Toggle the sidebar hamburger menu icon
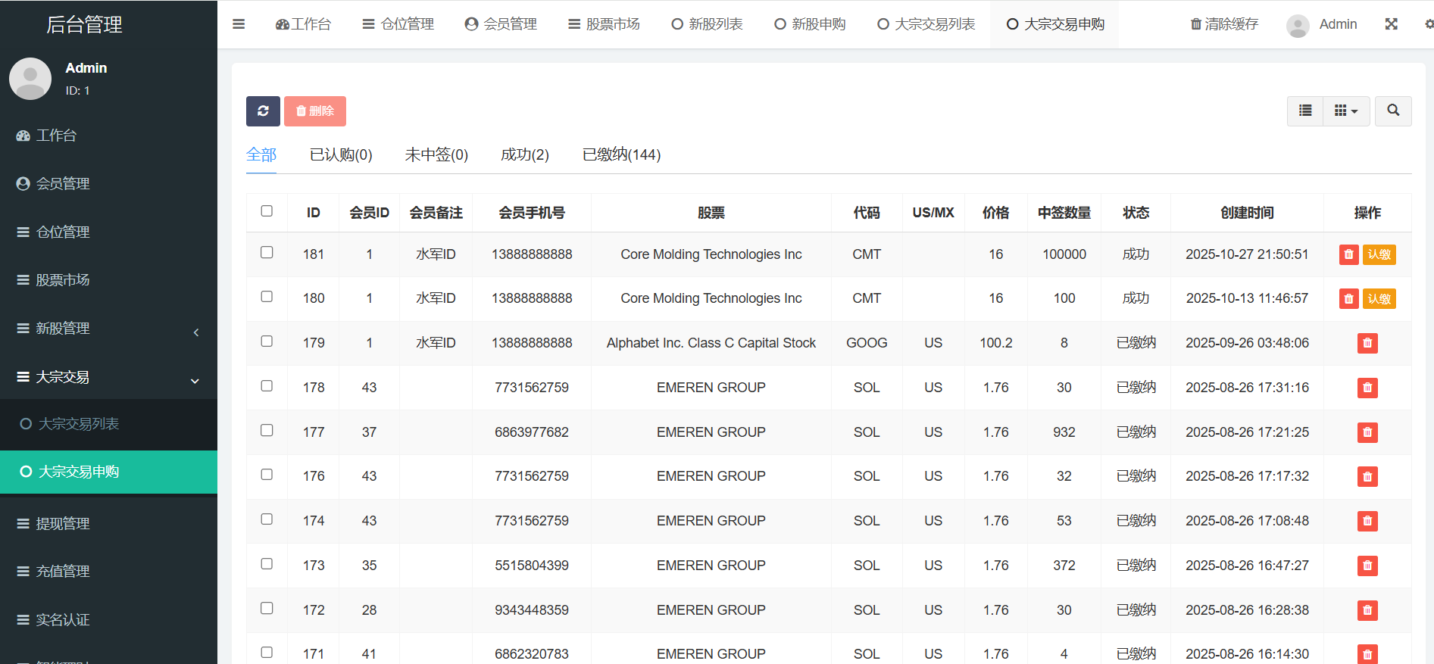1434x664 pixels. click(x=239, y=24)
